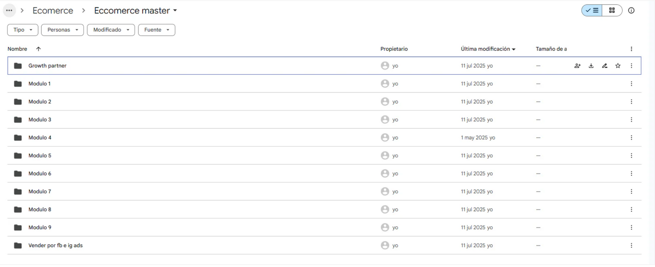Click the Modulo 4 folder icon
Viewport: 655px width, 267px height.
point(18,137)
